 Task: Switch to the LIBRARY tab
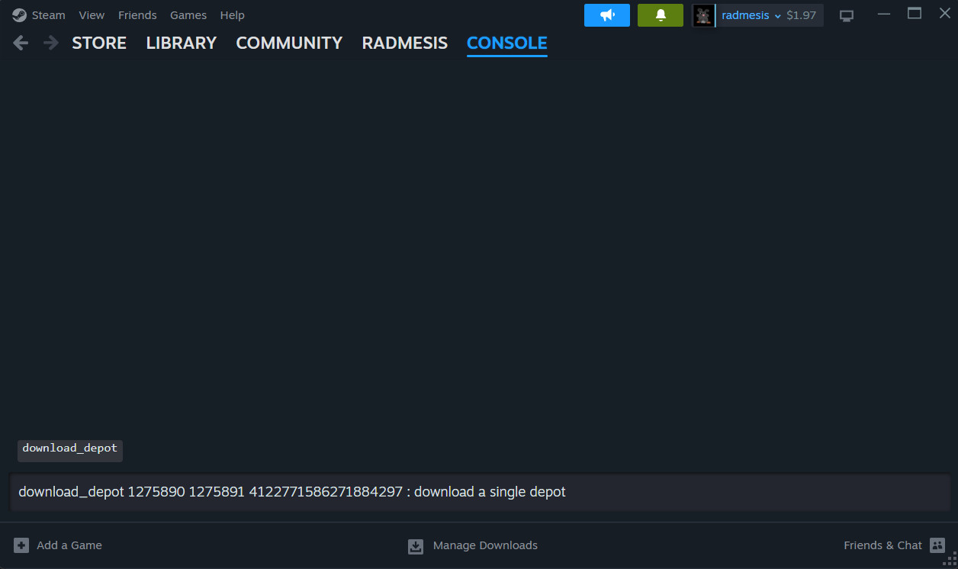181,43
